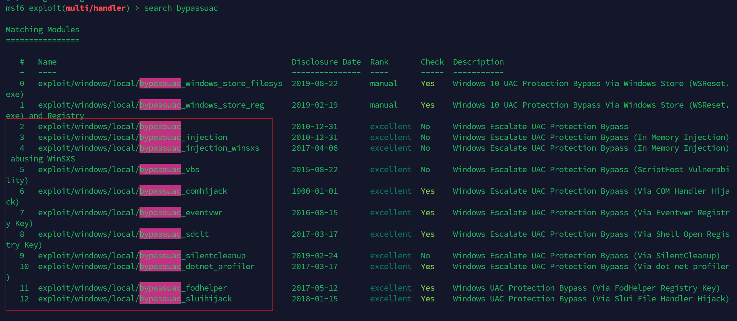Click the Disclosure Date column header

pyautogui.click(x=326, y=62)
